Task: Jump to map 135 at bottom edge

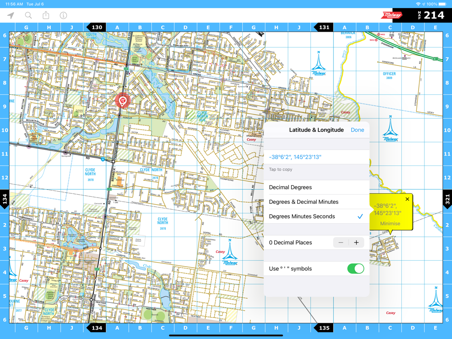Action: coord(324,328)
